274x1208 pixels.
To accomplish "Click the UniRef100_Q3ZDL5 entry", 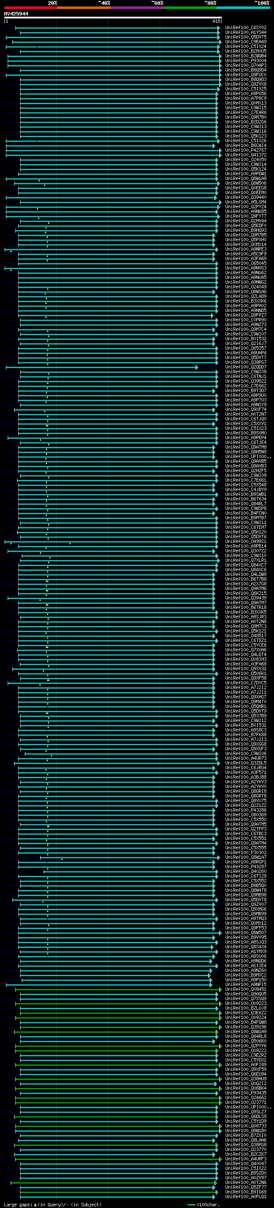I will [x=246, y=763].
